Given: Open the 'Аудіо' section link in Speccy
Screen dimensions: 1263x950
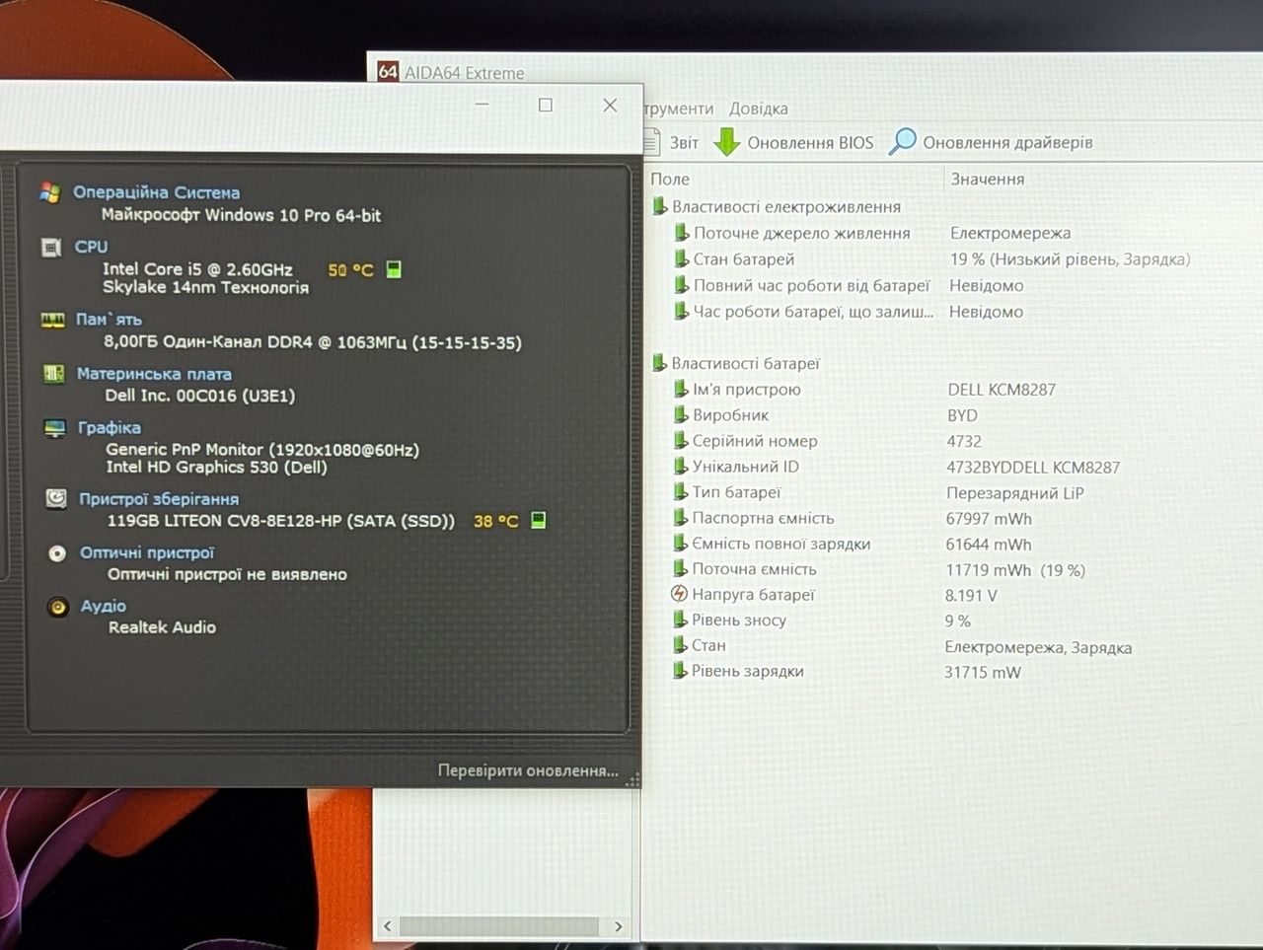Looking at the screenshot, I should coord(104,606).
